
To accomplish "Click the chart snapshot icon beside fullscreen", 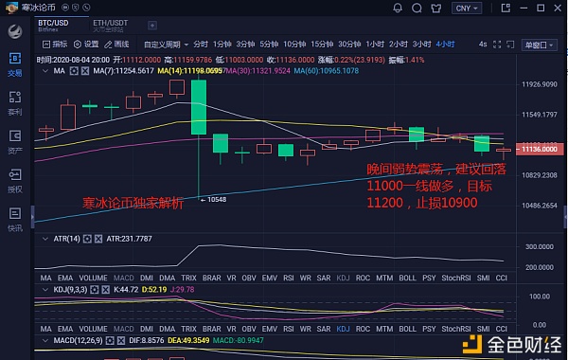I will [510, 45].
